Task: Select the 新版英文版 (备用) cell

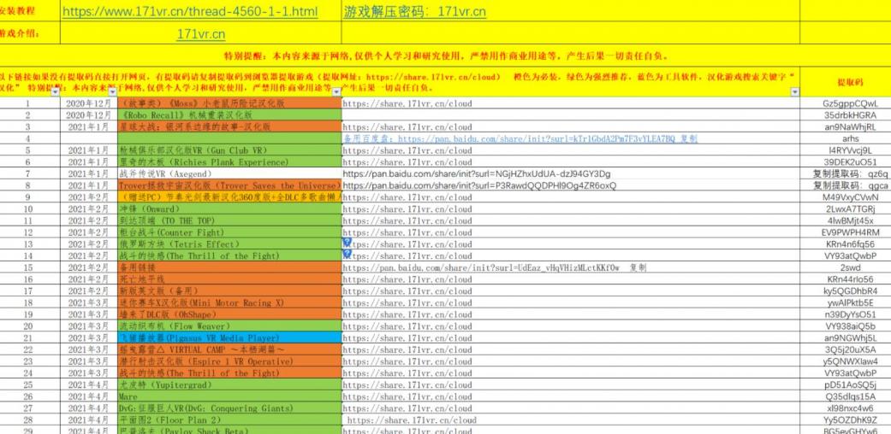Action: click(229, 291)
